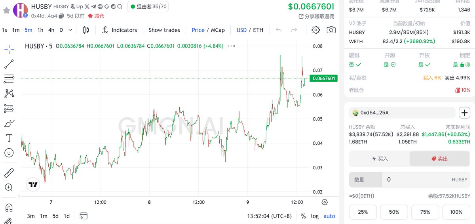
Task: Select the trend line drawing tool
Action: (x=9, y=64)
